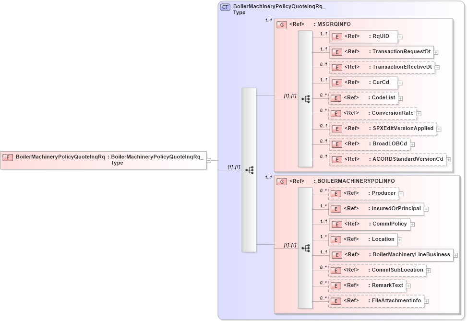This screenshot has width=467, height=321.
Task: Click the E icon of BoilerMachineryLineBusiness
Action: pyautogui.click(x=336, y=255)
